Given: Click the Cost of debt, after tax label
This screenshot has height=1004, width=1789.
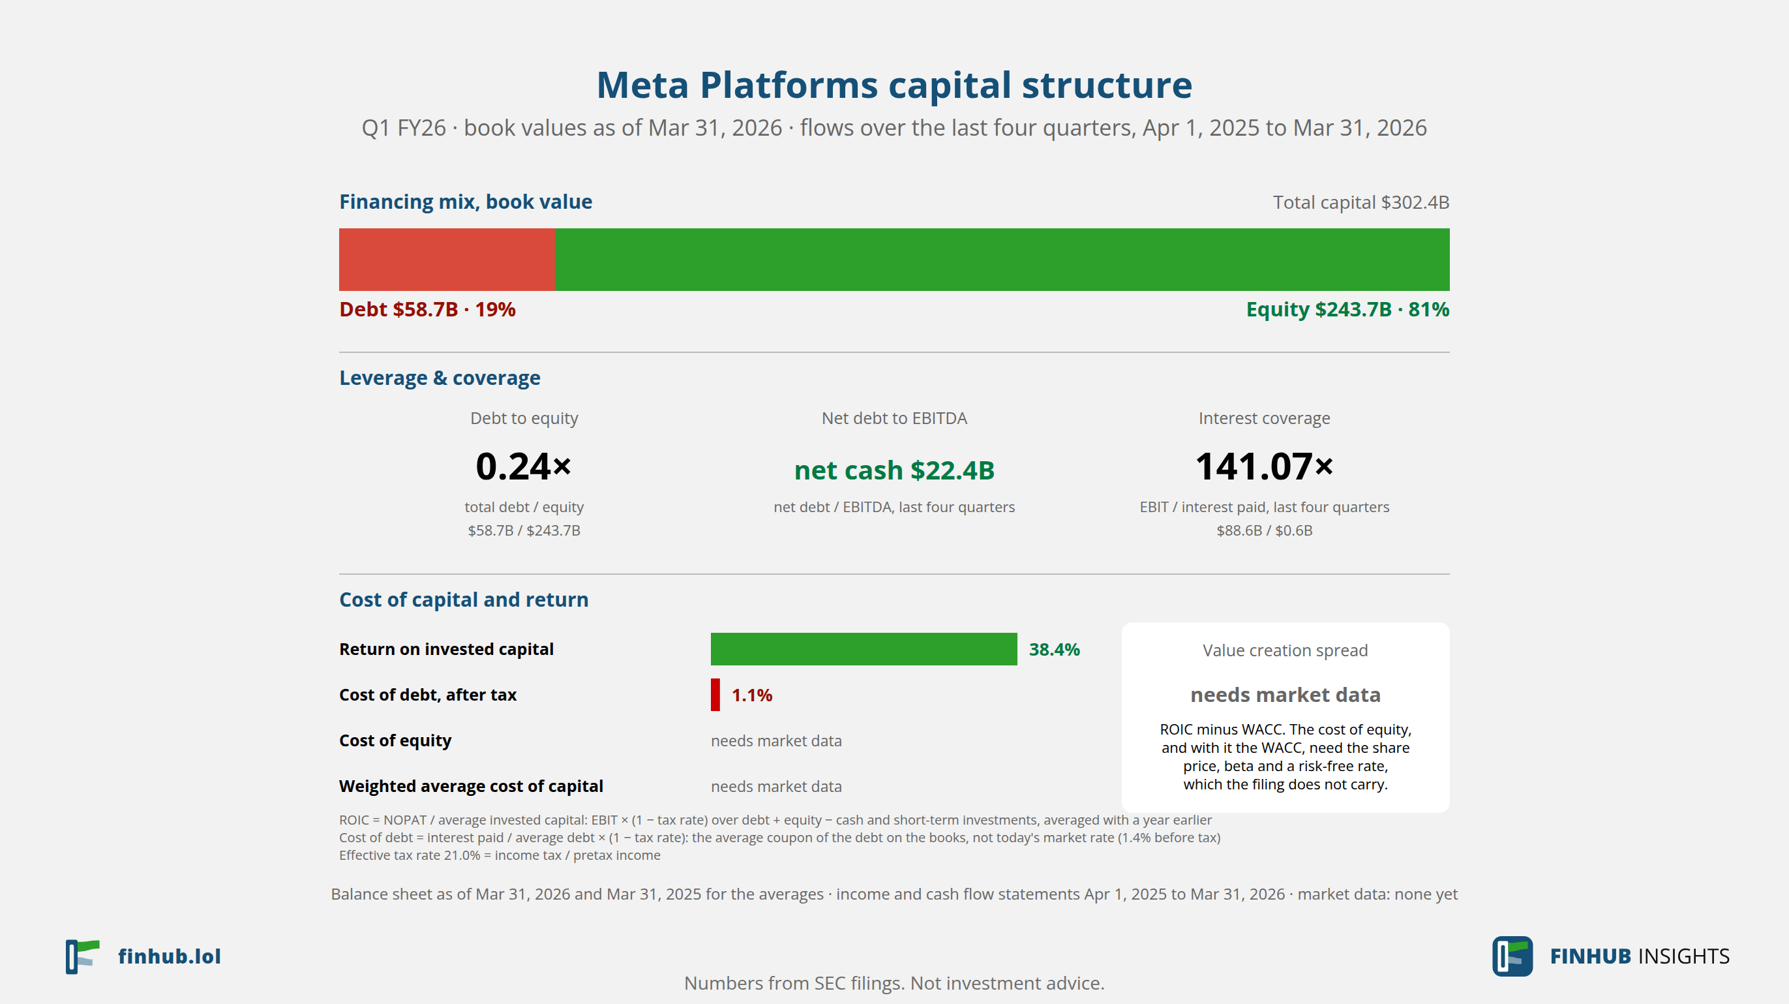Looking at the screenshot, I should click(x=428, y=695).
